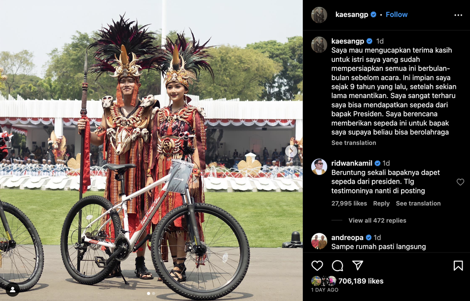Screen dimensions: 470x301
Task: Select second carousel dot indicator
Action: (154, 294)
